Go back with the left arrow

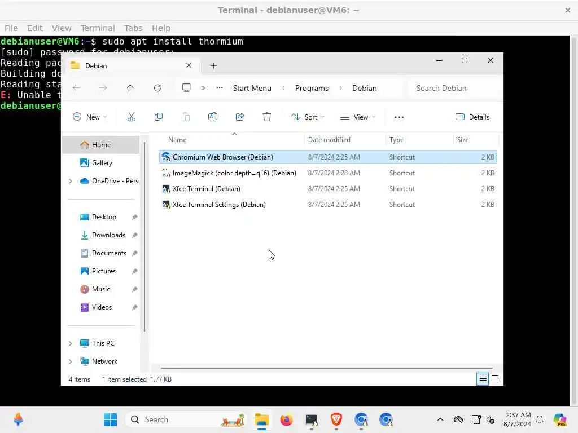[x=76, y=88]
